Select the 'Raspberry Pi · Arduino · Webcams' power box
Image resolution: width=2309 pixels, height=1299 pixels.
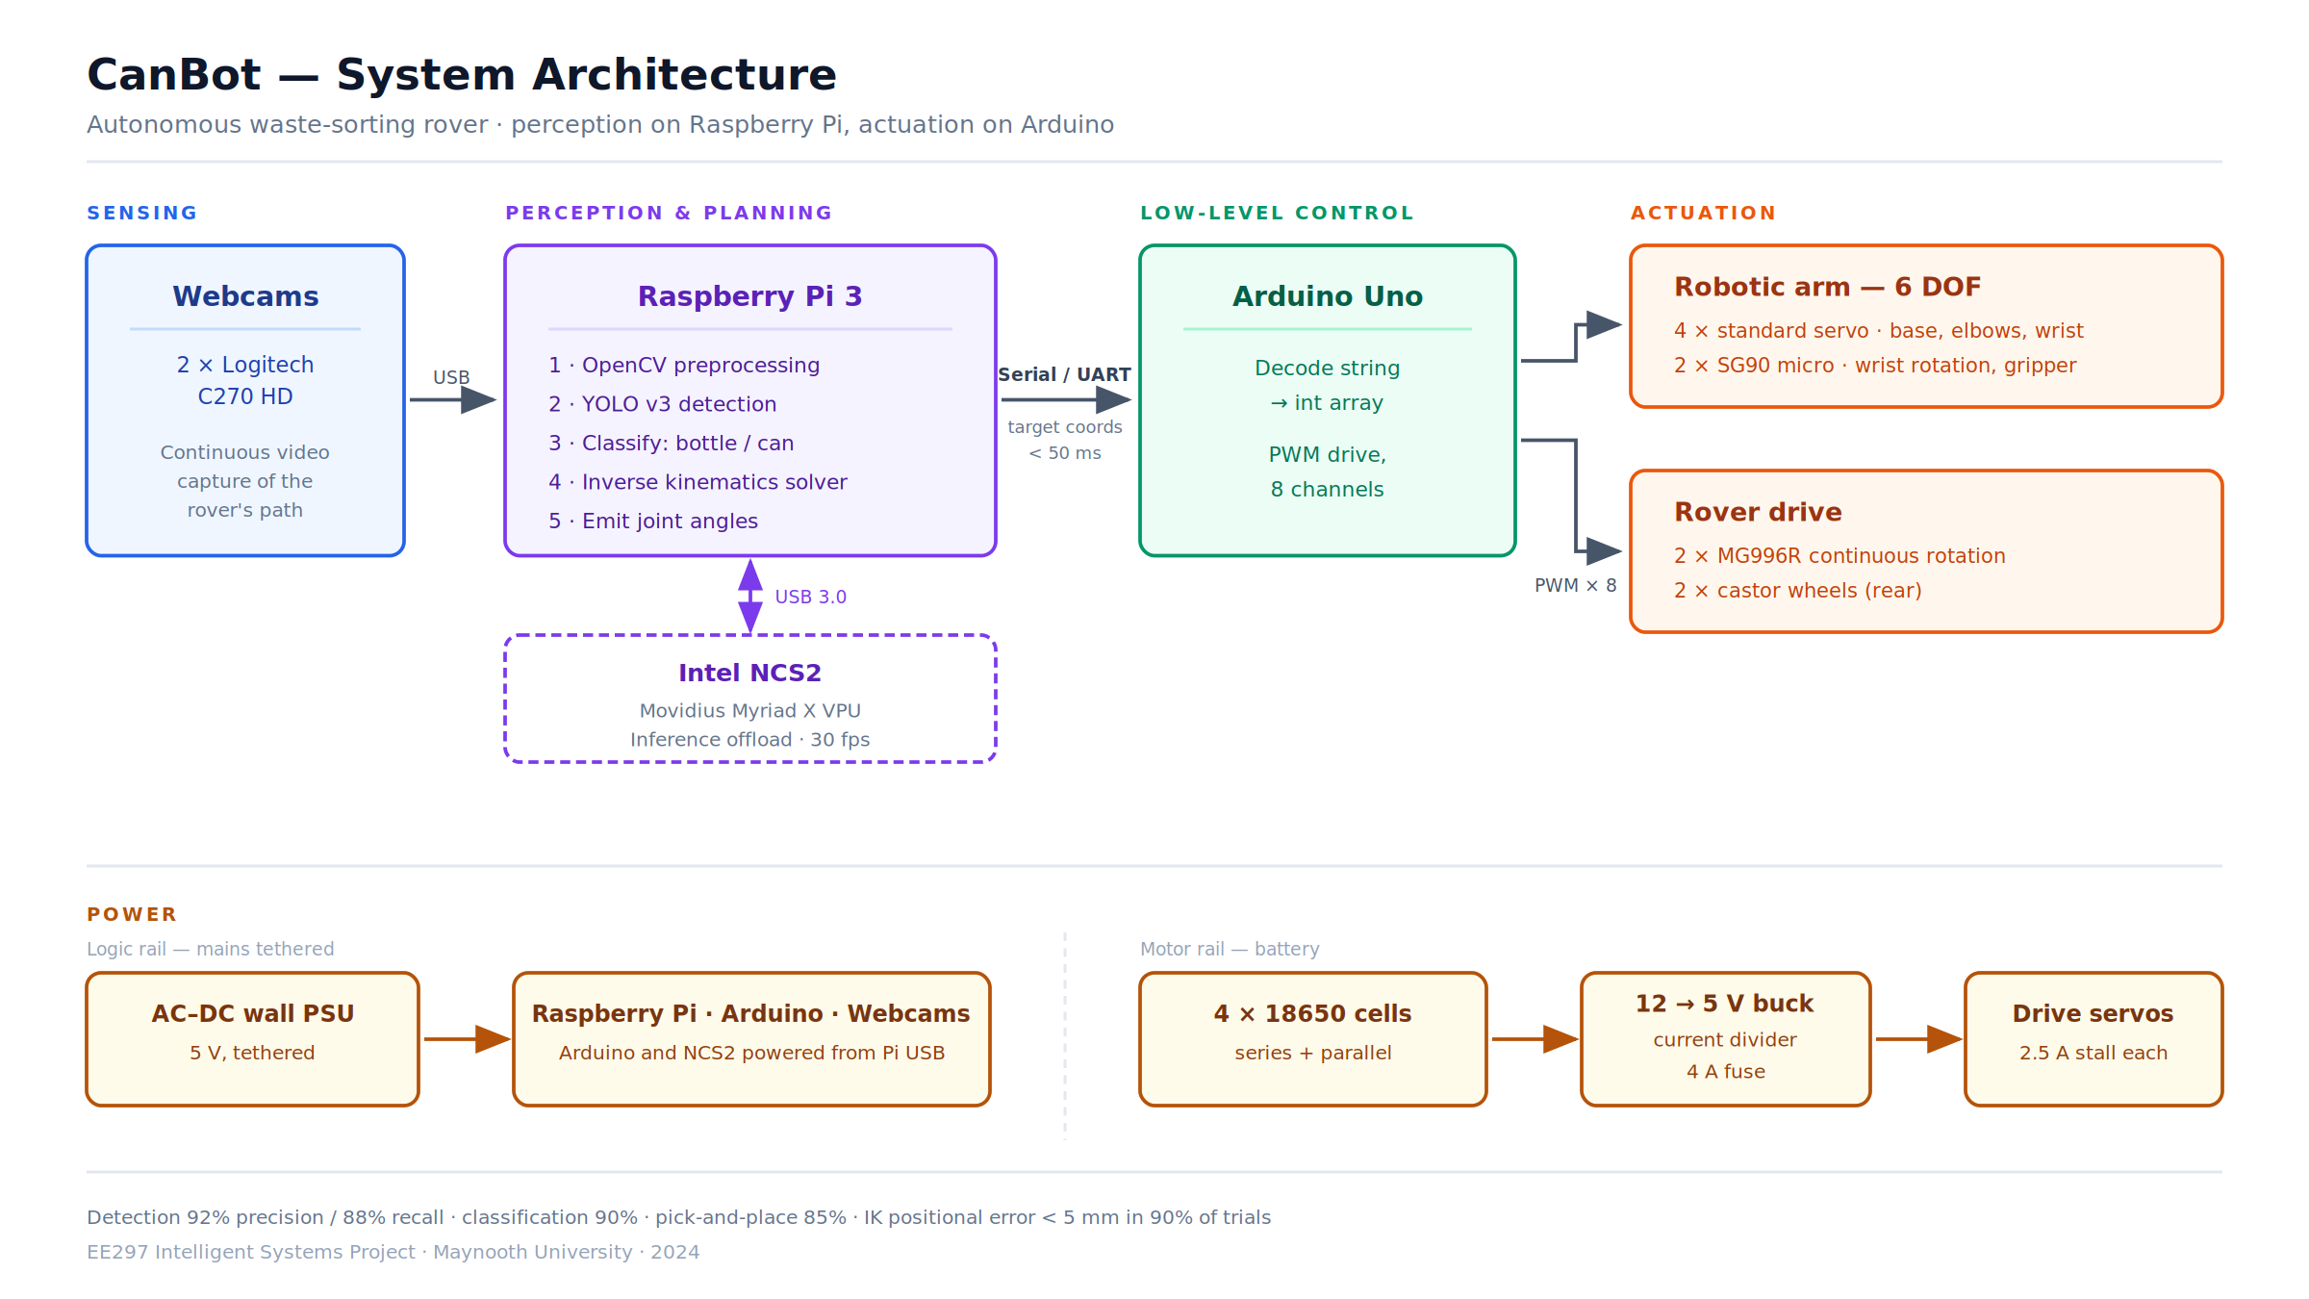click(751, 1039)
